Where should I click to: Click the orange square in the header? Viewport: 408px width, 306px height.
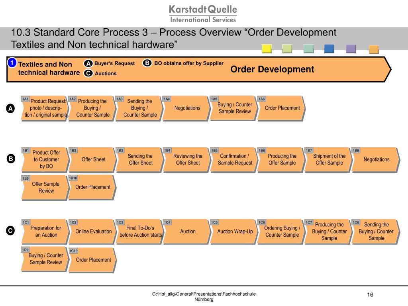point(374,49)
